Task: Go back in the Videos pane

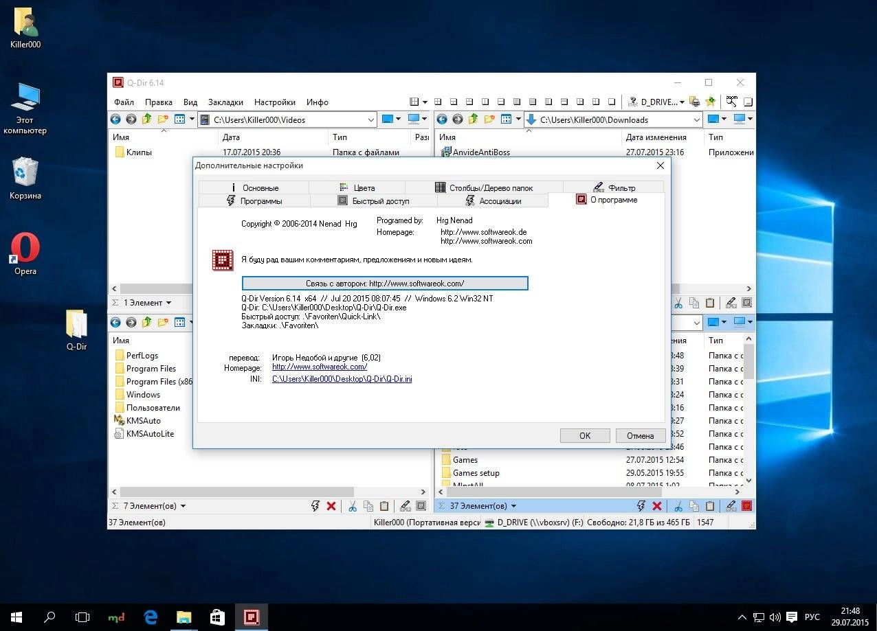Action: point(115,119)
